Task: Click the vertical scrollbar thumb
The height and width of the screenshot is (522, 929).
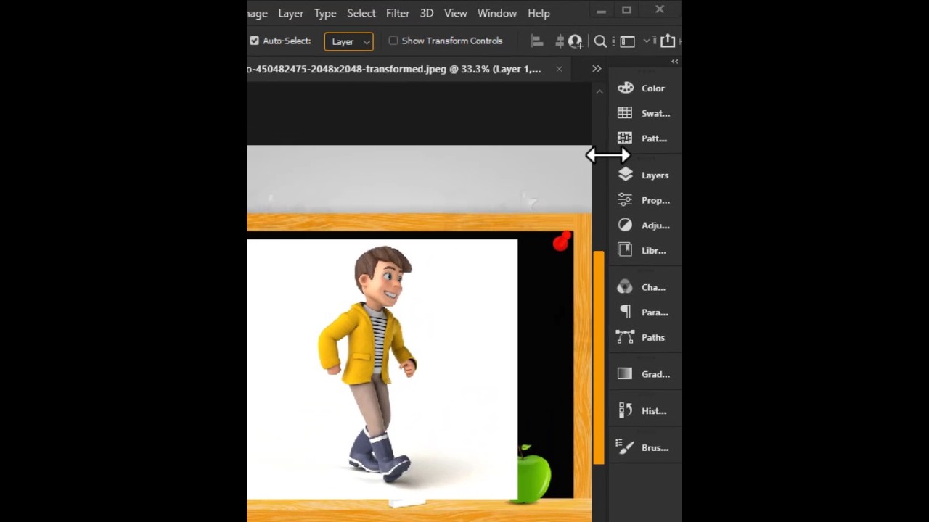Action: coord(599,357)
